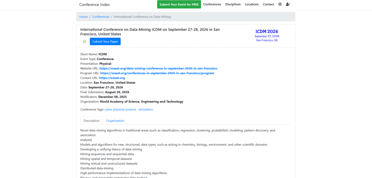Click the 'December 08, 2025' notification date

point(113,97)
